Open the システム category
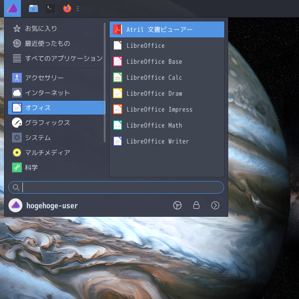 [x=57, y=138]
